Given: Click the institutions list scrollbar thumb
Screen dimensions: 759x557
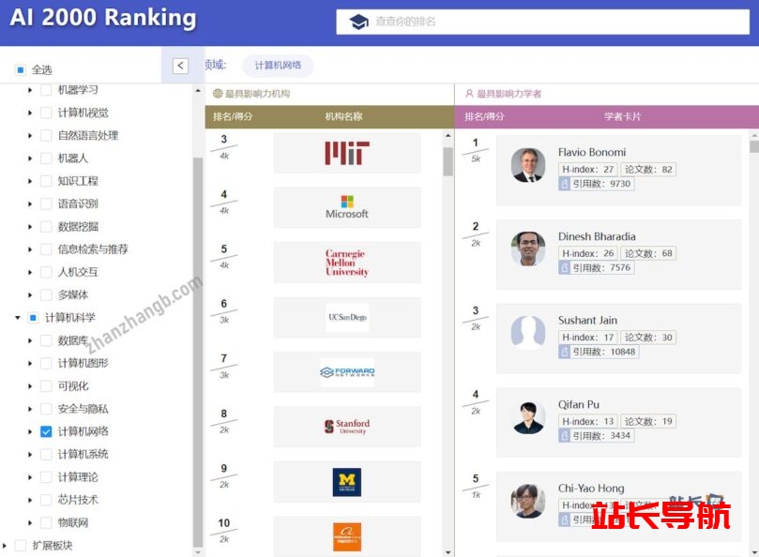Looking at the screenshot, I should (x=448, y=160).
